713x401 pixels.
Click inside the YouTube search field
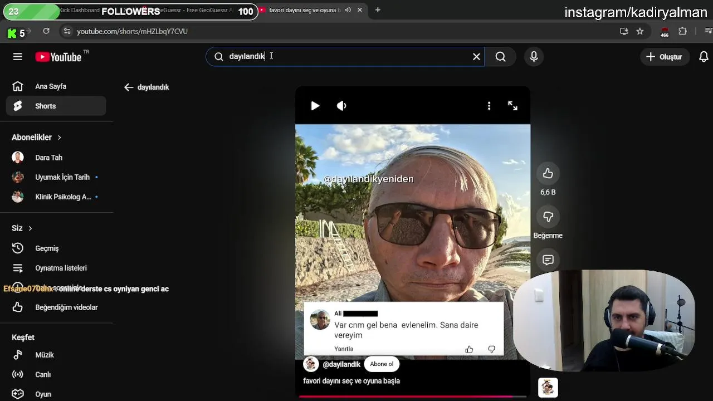(345, 56)
